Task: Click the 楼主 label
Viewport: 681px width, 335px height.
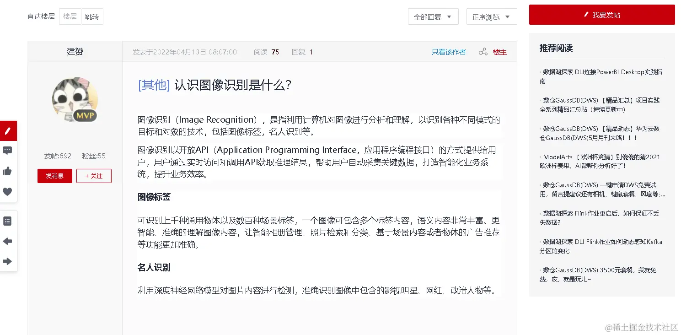Action: point(500,52)
